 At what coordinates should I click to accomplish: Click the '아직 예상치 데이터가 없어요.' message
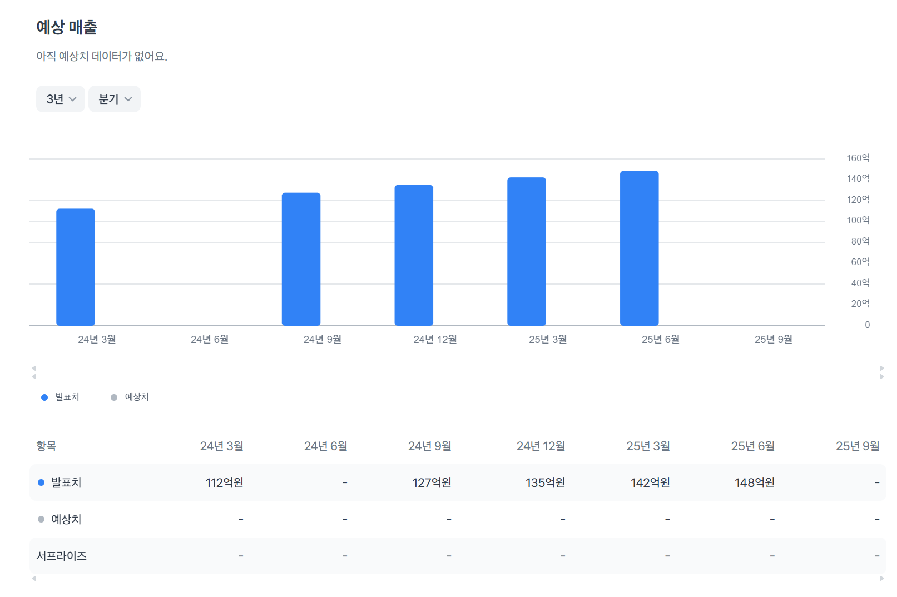click(x=102, y=56)
